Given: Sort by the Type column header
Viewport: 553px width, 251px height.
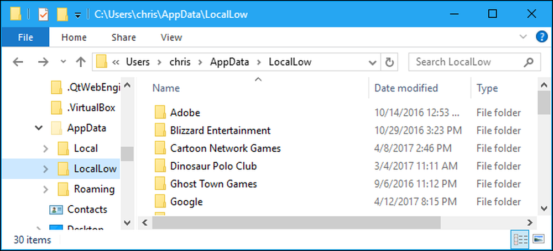Looking at the screenshot, I should [x=487, y=88].
